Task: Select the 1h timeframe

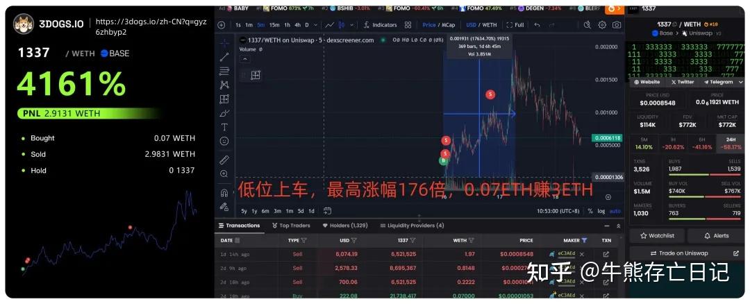Action: 287,25
